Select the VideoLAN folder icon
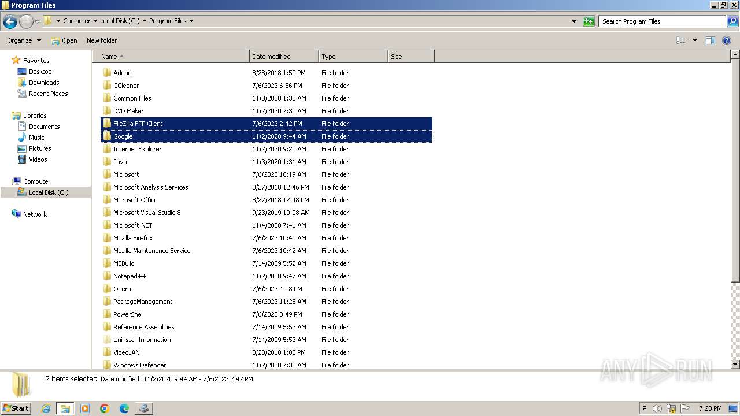This screenshot has width=740, height=416. click(x=107, y=352)
